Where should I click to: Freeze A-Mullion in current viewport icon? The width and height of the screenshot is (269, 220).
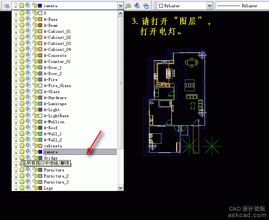click(28, 122)
